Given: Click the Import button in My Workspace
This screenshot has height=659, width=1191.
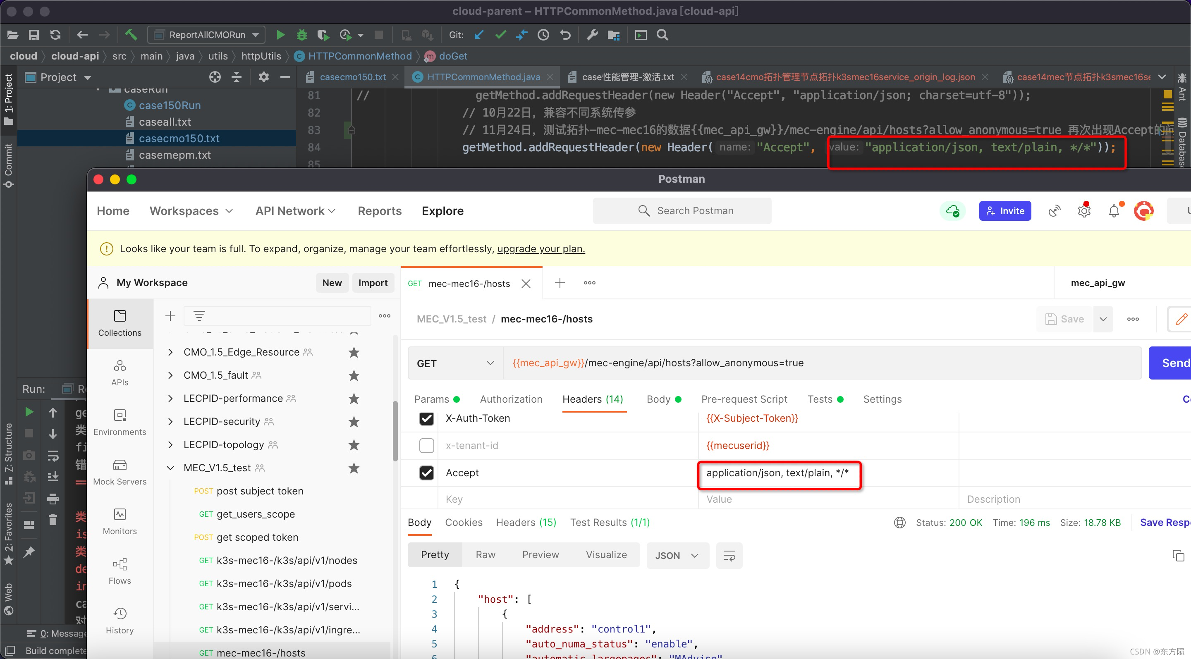Looking at the screenshot, I should click(x=373, y=282).
